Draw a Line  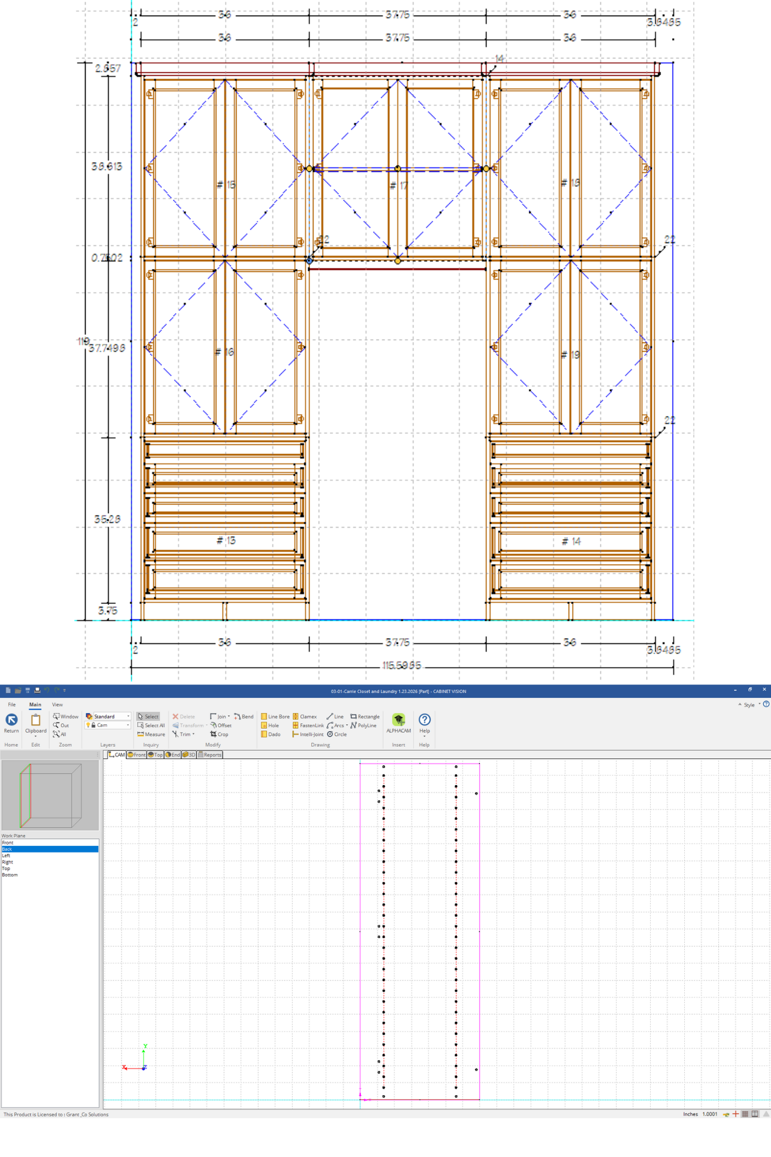335,716
